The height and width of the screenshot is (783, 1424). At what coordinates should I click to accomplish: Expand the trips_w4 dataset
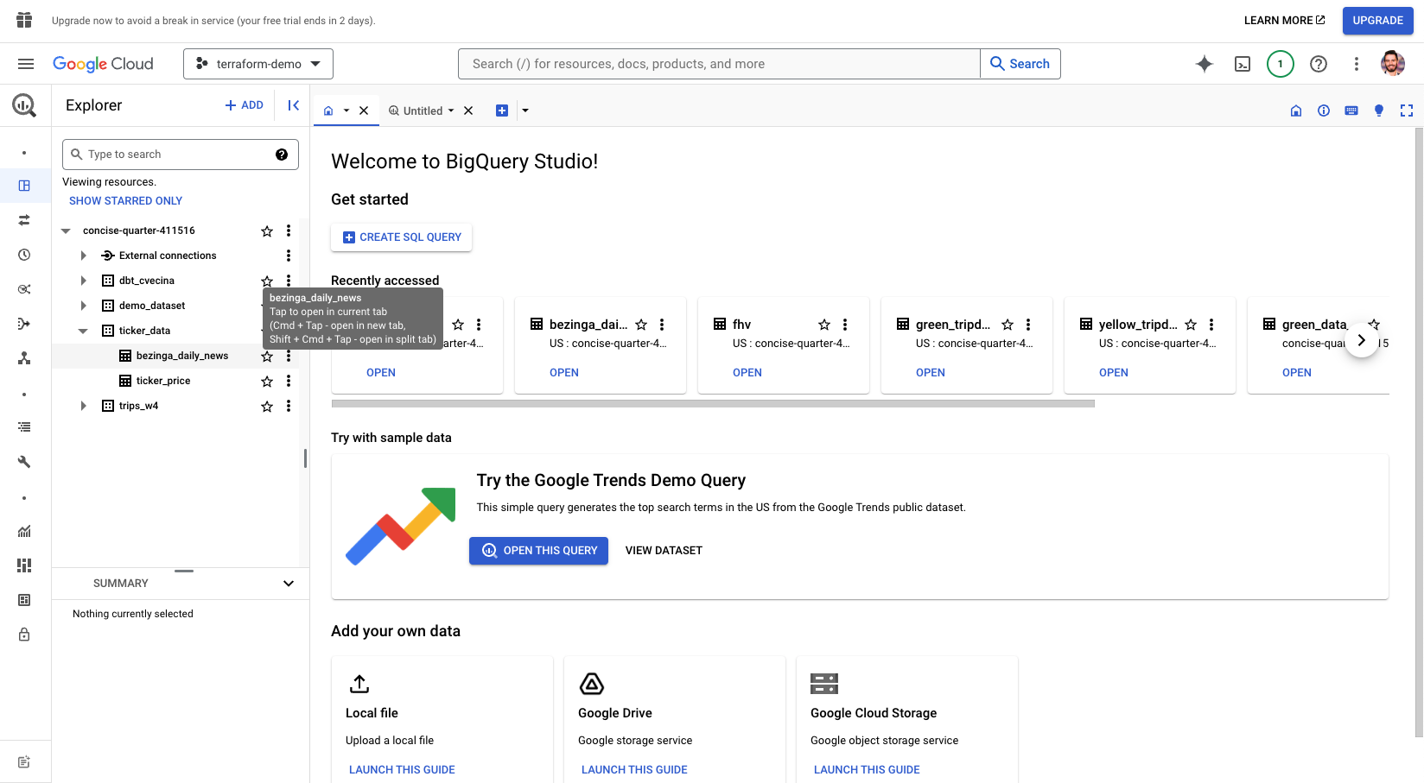83,406
